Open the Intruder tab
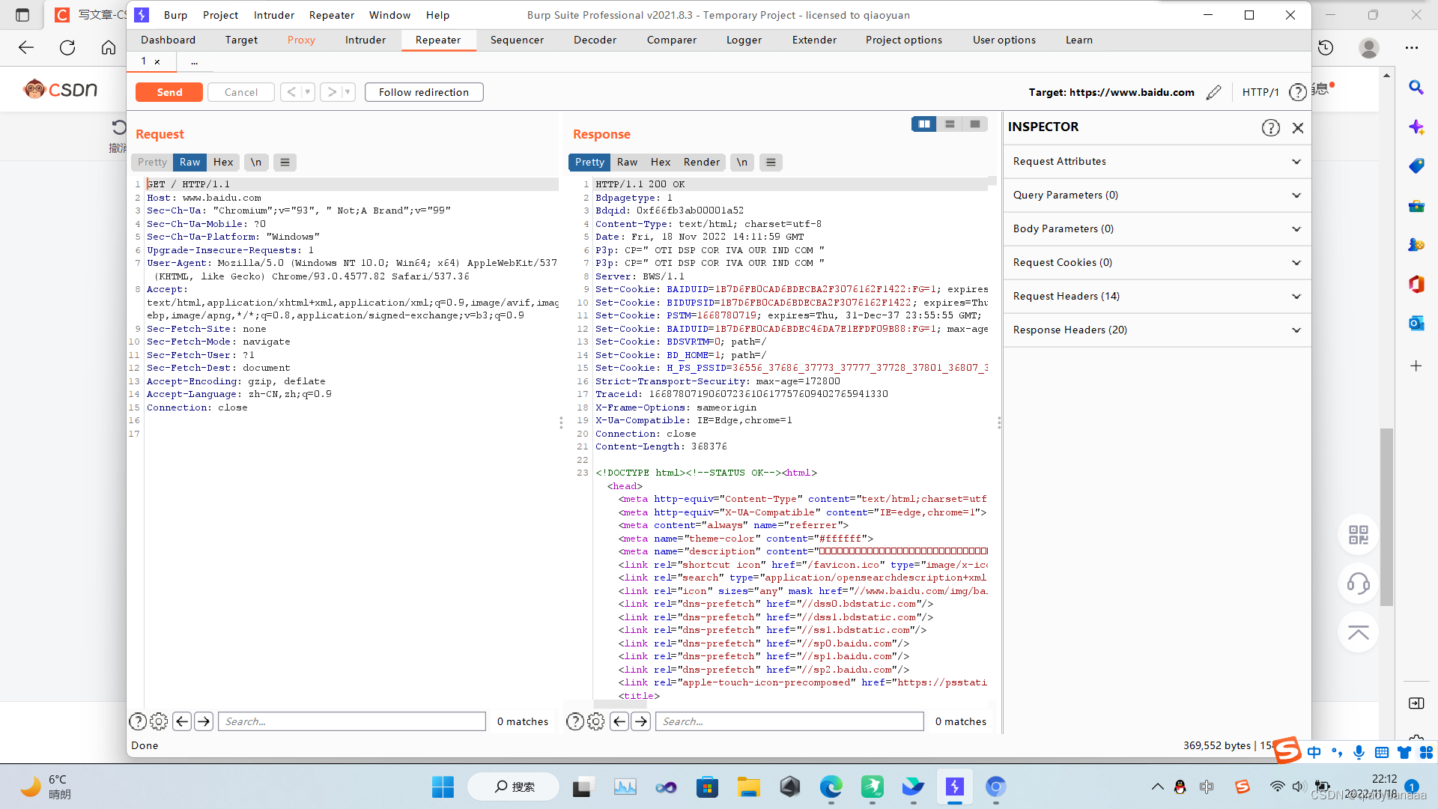 [x=365, y=40]
